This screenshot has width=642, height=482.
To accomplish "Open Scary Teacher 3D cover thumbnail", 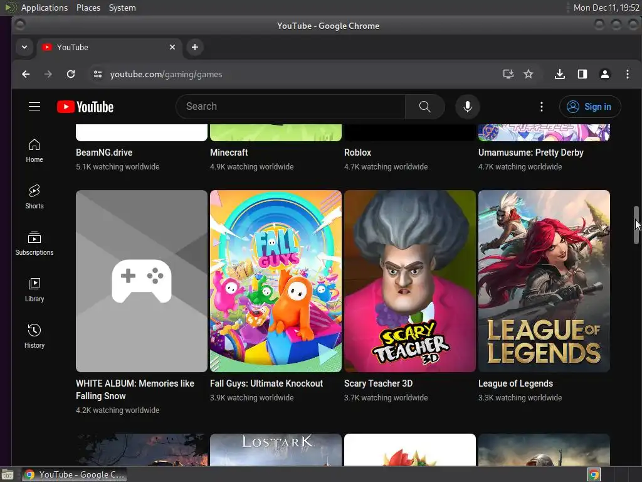I will point(410,281).
